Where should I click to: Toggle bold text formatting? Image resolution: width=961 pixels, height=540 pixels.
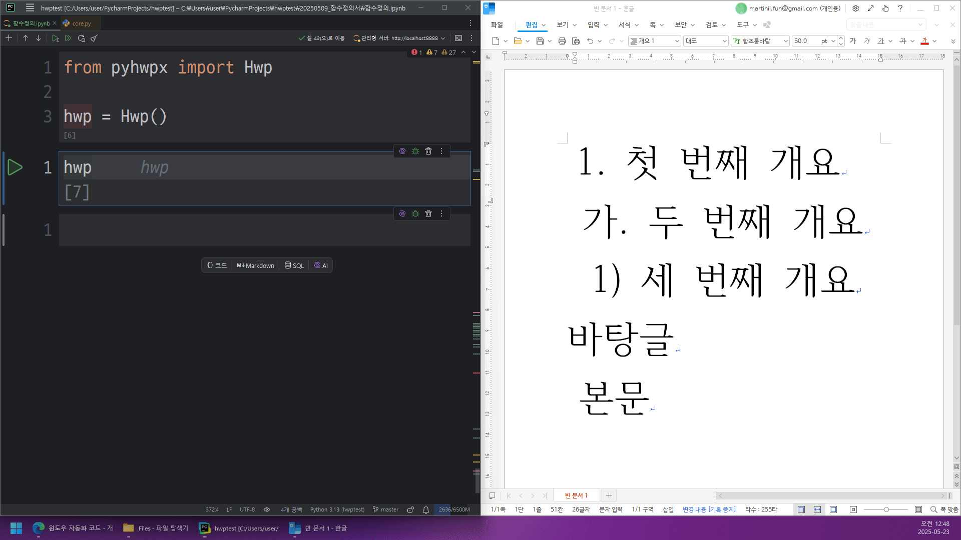click(x=853, y=41)
